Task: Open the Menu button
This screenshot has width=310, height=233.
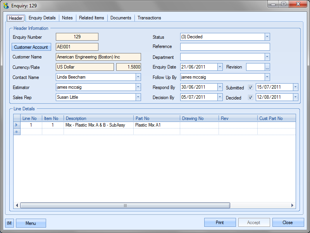Action: (x=31, y=223)
